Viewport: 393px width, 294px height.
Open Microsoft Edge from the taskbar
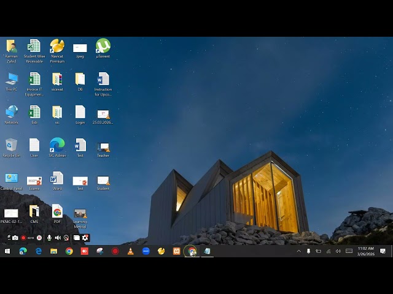pyautogui.click(x=23, y=251)
